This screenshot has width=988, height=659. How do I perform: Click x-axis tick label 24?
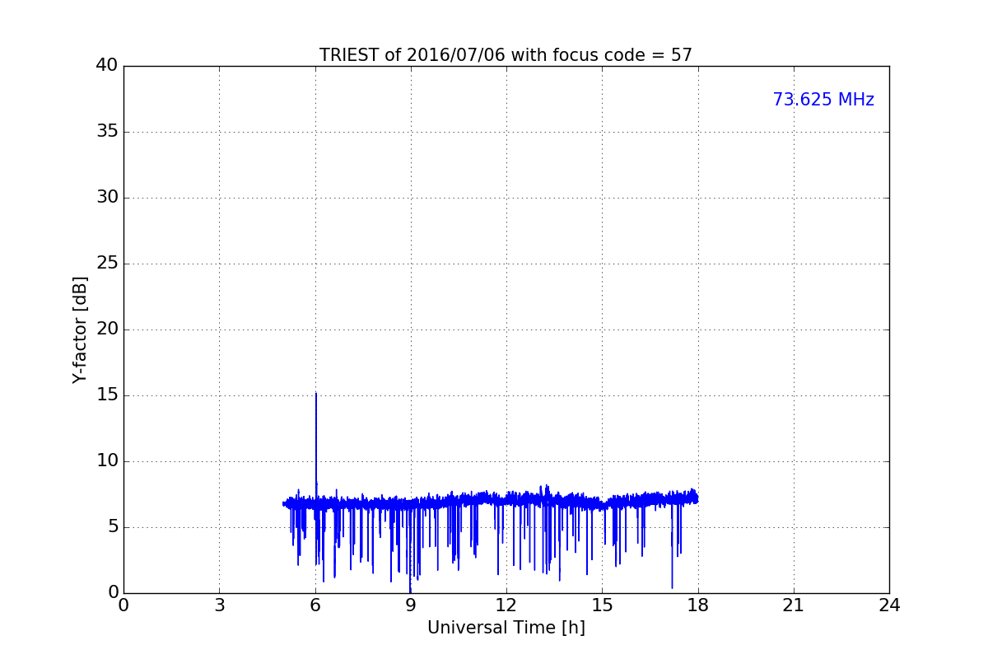point(889,605)
